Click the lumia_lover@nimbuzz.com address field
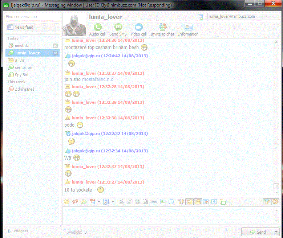The height and width of the screenshot is (238, 283). pyautogui.click(x=244, y=16)
